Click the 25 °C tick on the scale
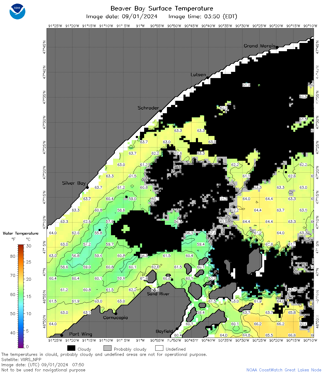Viewport: 324px width, 374px height. click(28, 262)
